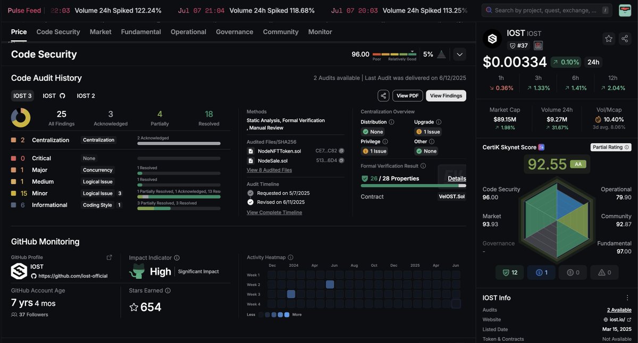The image size is (638, 343).
Task: Click the pyramid percentile rank icon
Action: [x=441, y=54]
